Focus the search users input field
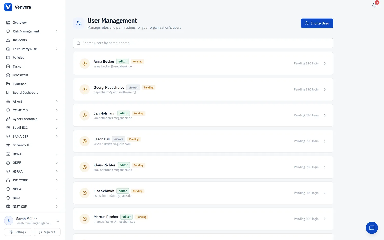This screenshot has width=384, height=240. point(203,43)
